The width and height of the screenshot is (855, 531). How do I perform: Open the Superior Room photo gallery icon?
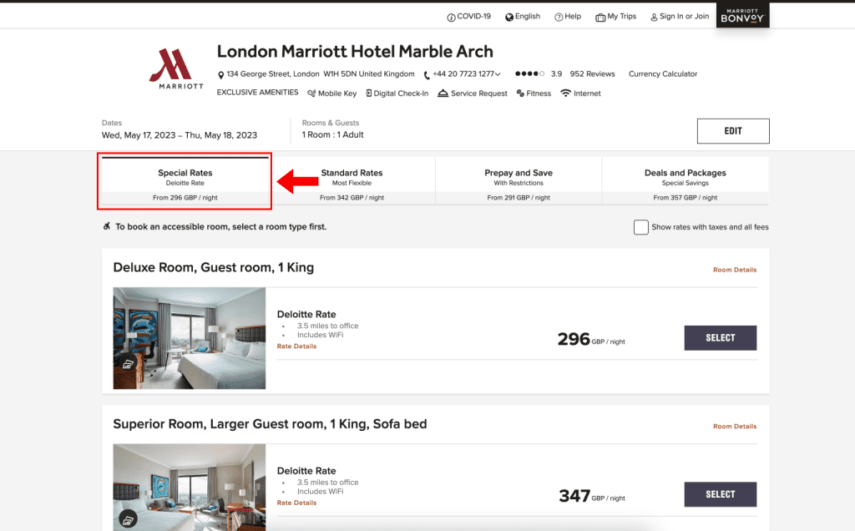coord(128,521)
